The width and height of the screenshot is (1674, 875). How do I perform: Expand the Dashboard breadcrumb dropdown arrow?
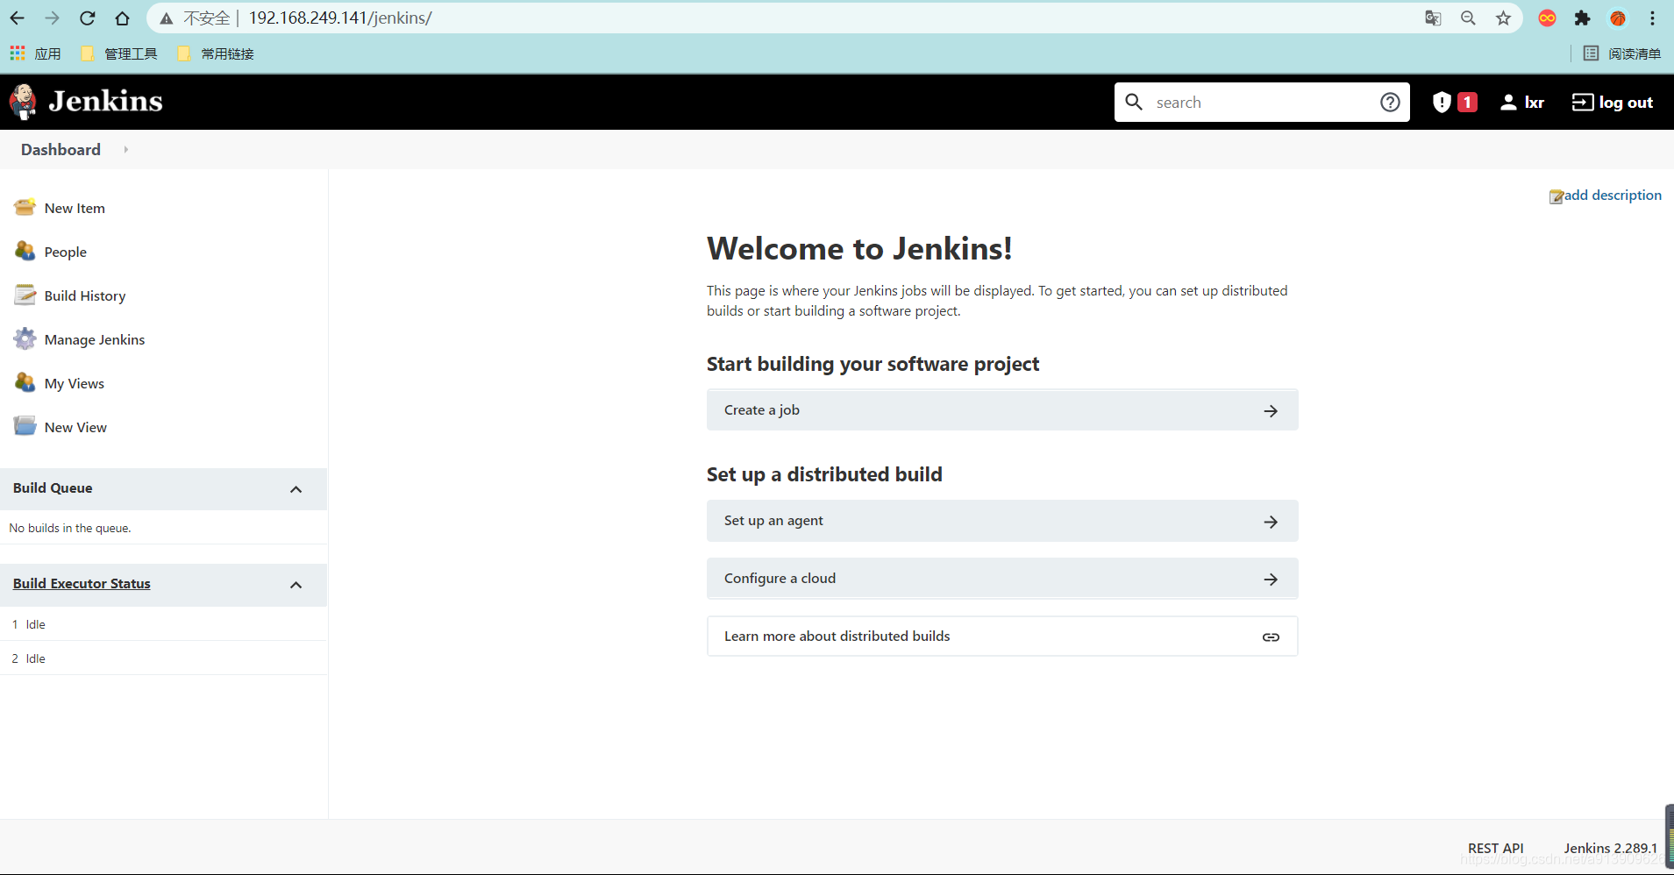126,150
